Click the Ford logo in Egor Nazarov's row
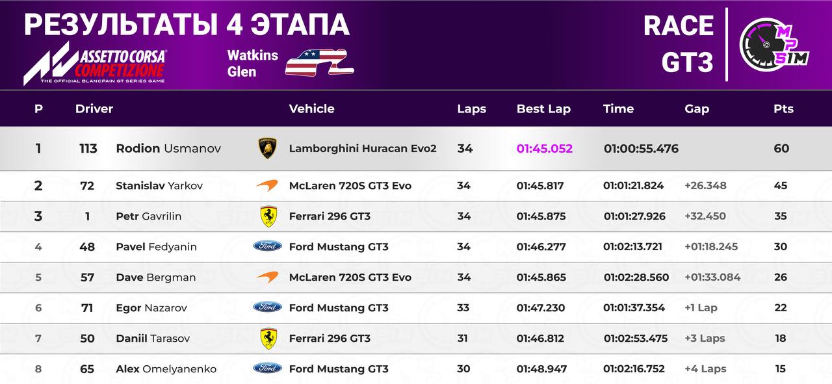The width and height of the screenshot is (832, 384). [267, 307]
